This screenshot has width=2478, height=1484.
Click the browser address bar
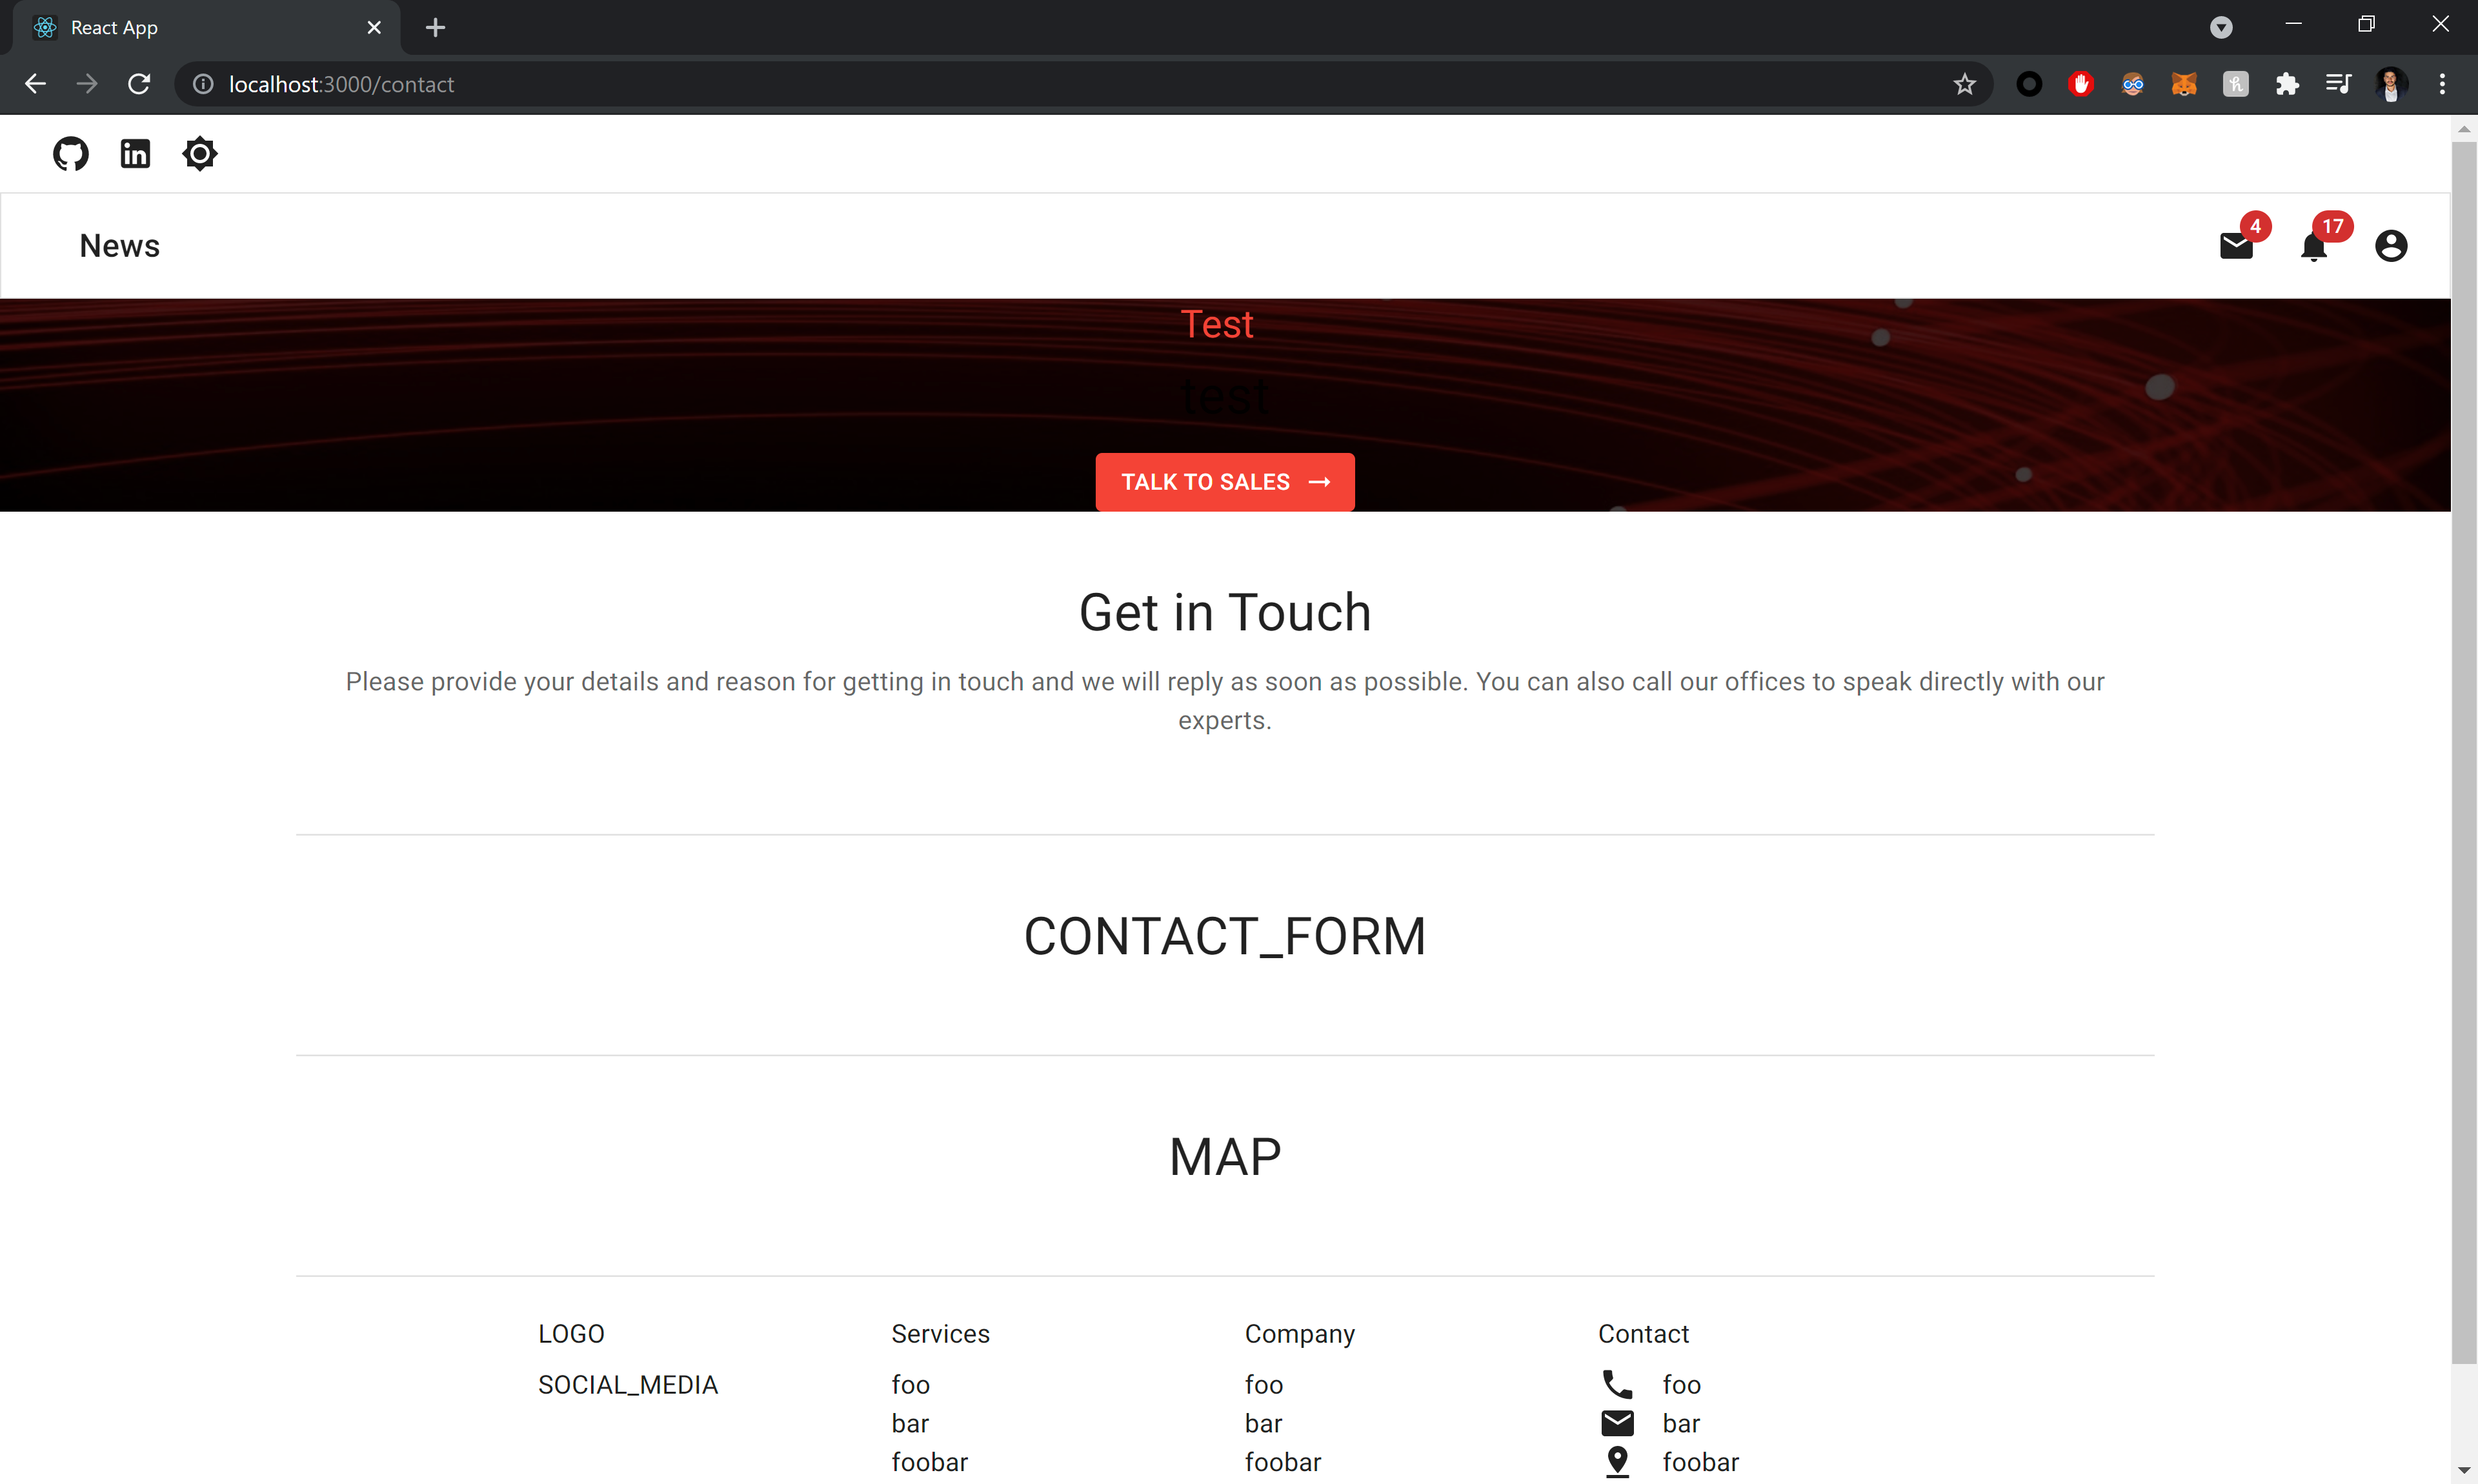coord(700,84)
